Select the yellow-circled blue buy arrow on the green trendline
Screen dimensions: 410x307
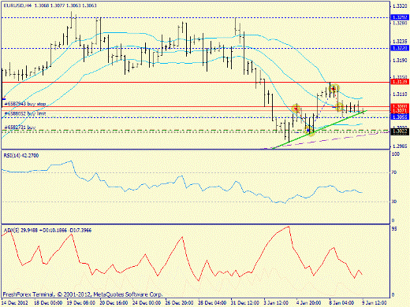pos(309,130)
